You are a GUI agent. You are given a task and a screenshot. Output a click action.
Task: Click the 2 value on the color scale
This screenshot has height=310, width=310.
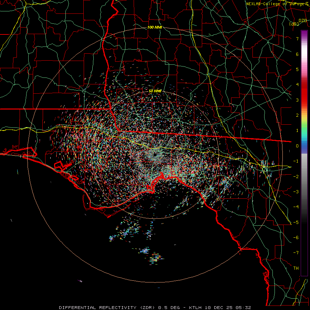point(297,115)
